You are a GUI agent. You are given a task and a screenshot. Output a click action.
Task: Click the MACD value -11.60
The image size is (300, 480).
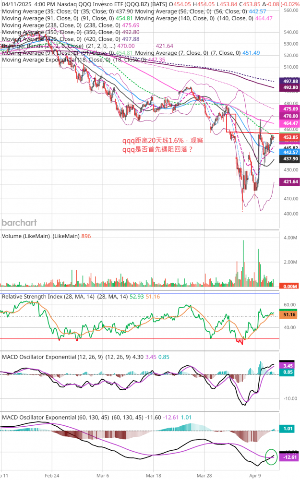[153, 417]
